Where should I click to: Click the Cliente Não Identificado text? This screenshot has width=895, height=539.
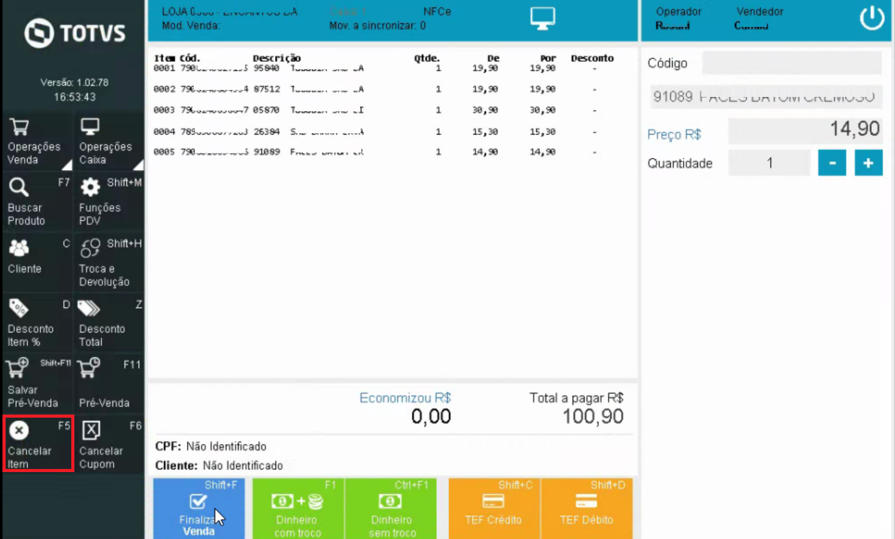click(219, 465)
